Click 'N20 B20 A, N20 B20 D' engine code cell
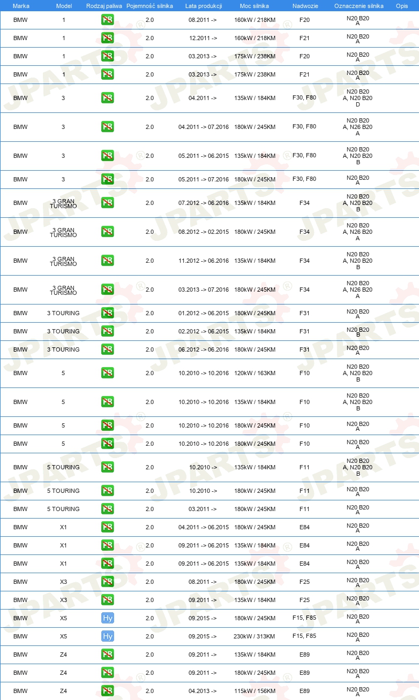Viewport: 419px width, 700px height. coord(358,98)
